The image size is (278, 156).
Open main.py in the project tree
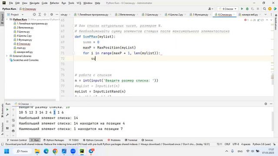click(21, 48)
